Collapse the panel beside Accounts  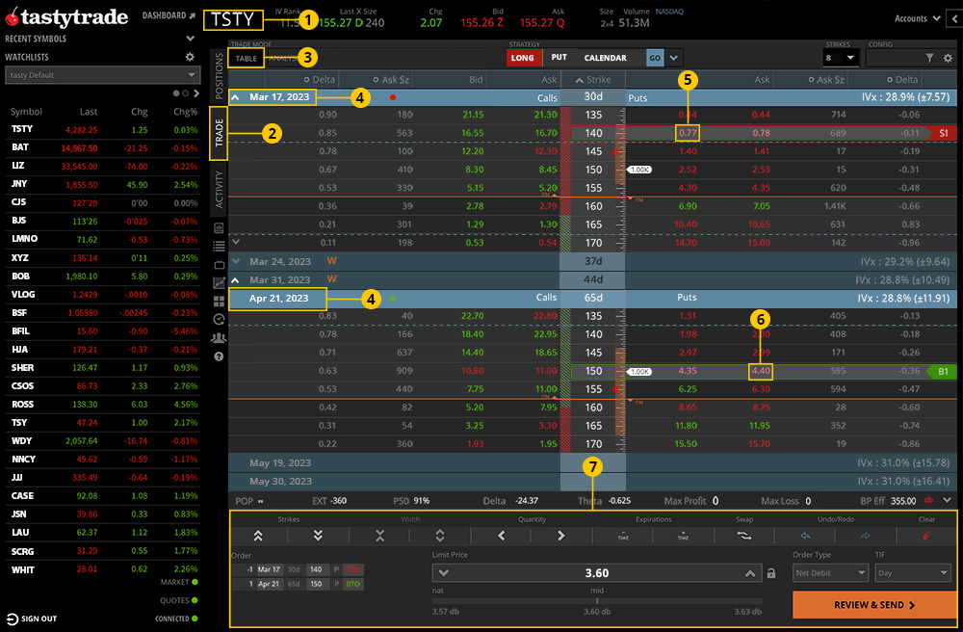tap(953, 19)
